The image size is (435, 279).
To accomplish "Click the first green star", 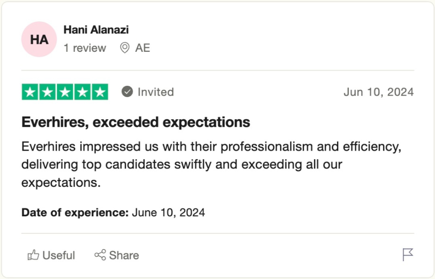I will pos(30,92).
